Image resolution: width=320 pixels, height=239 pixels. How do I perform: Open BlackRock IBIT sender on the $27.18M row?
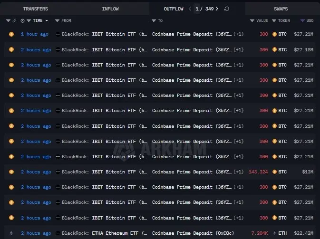[x=104, y=49]
